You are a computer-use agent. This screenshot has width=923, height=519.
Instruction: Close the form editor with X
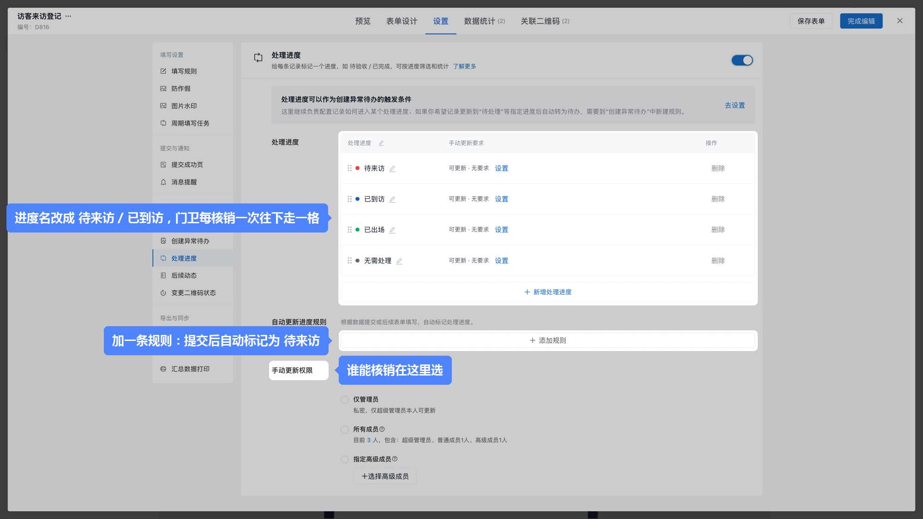(900, 21)
